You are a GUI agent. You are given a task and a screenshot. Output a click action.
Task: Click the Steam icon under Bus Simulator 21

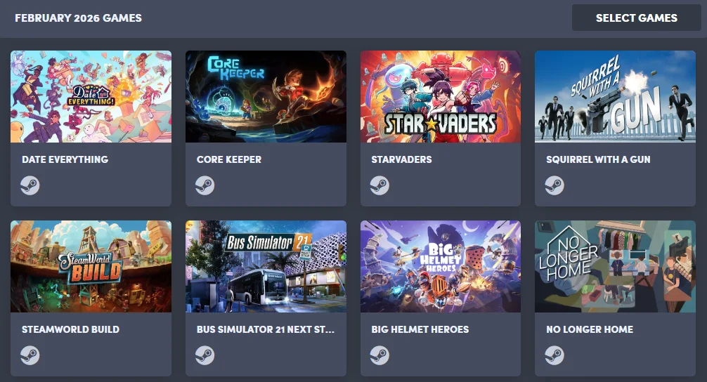(205, 355)
